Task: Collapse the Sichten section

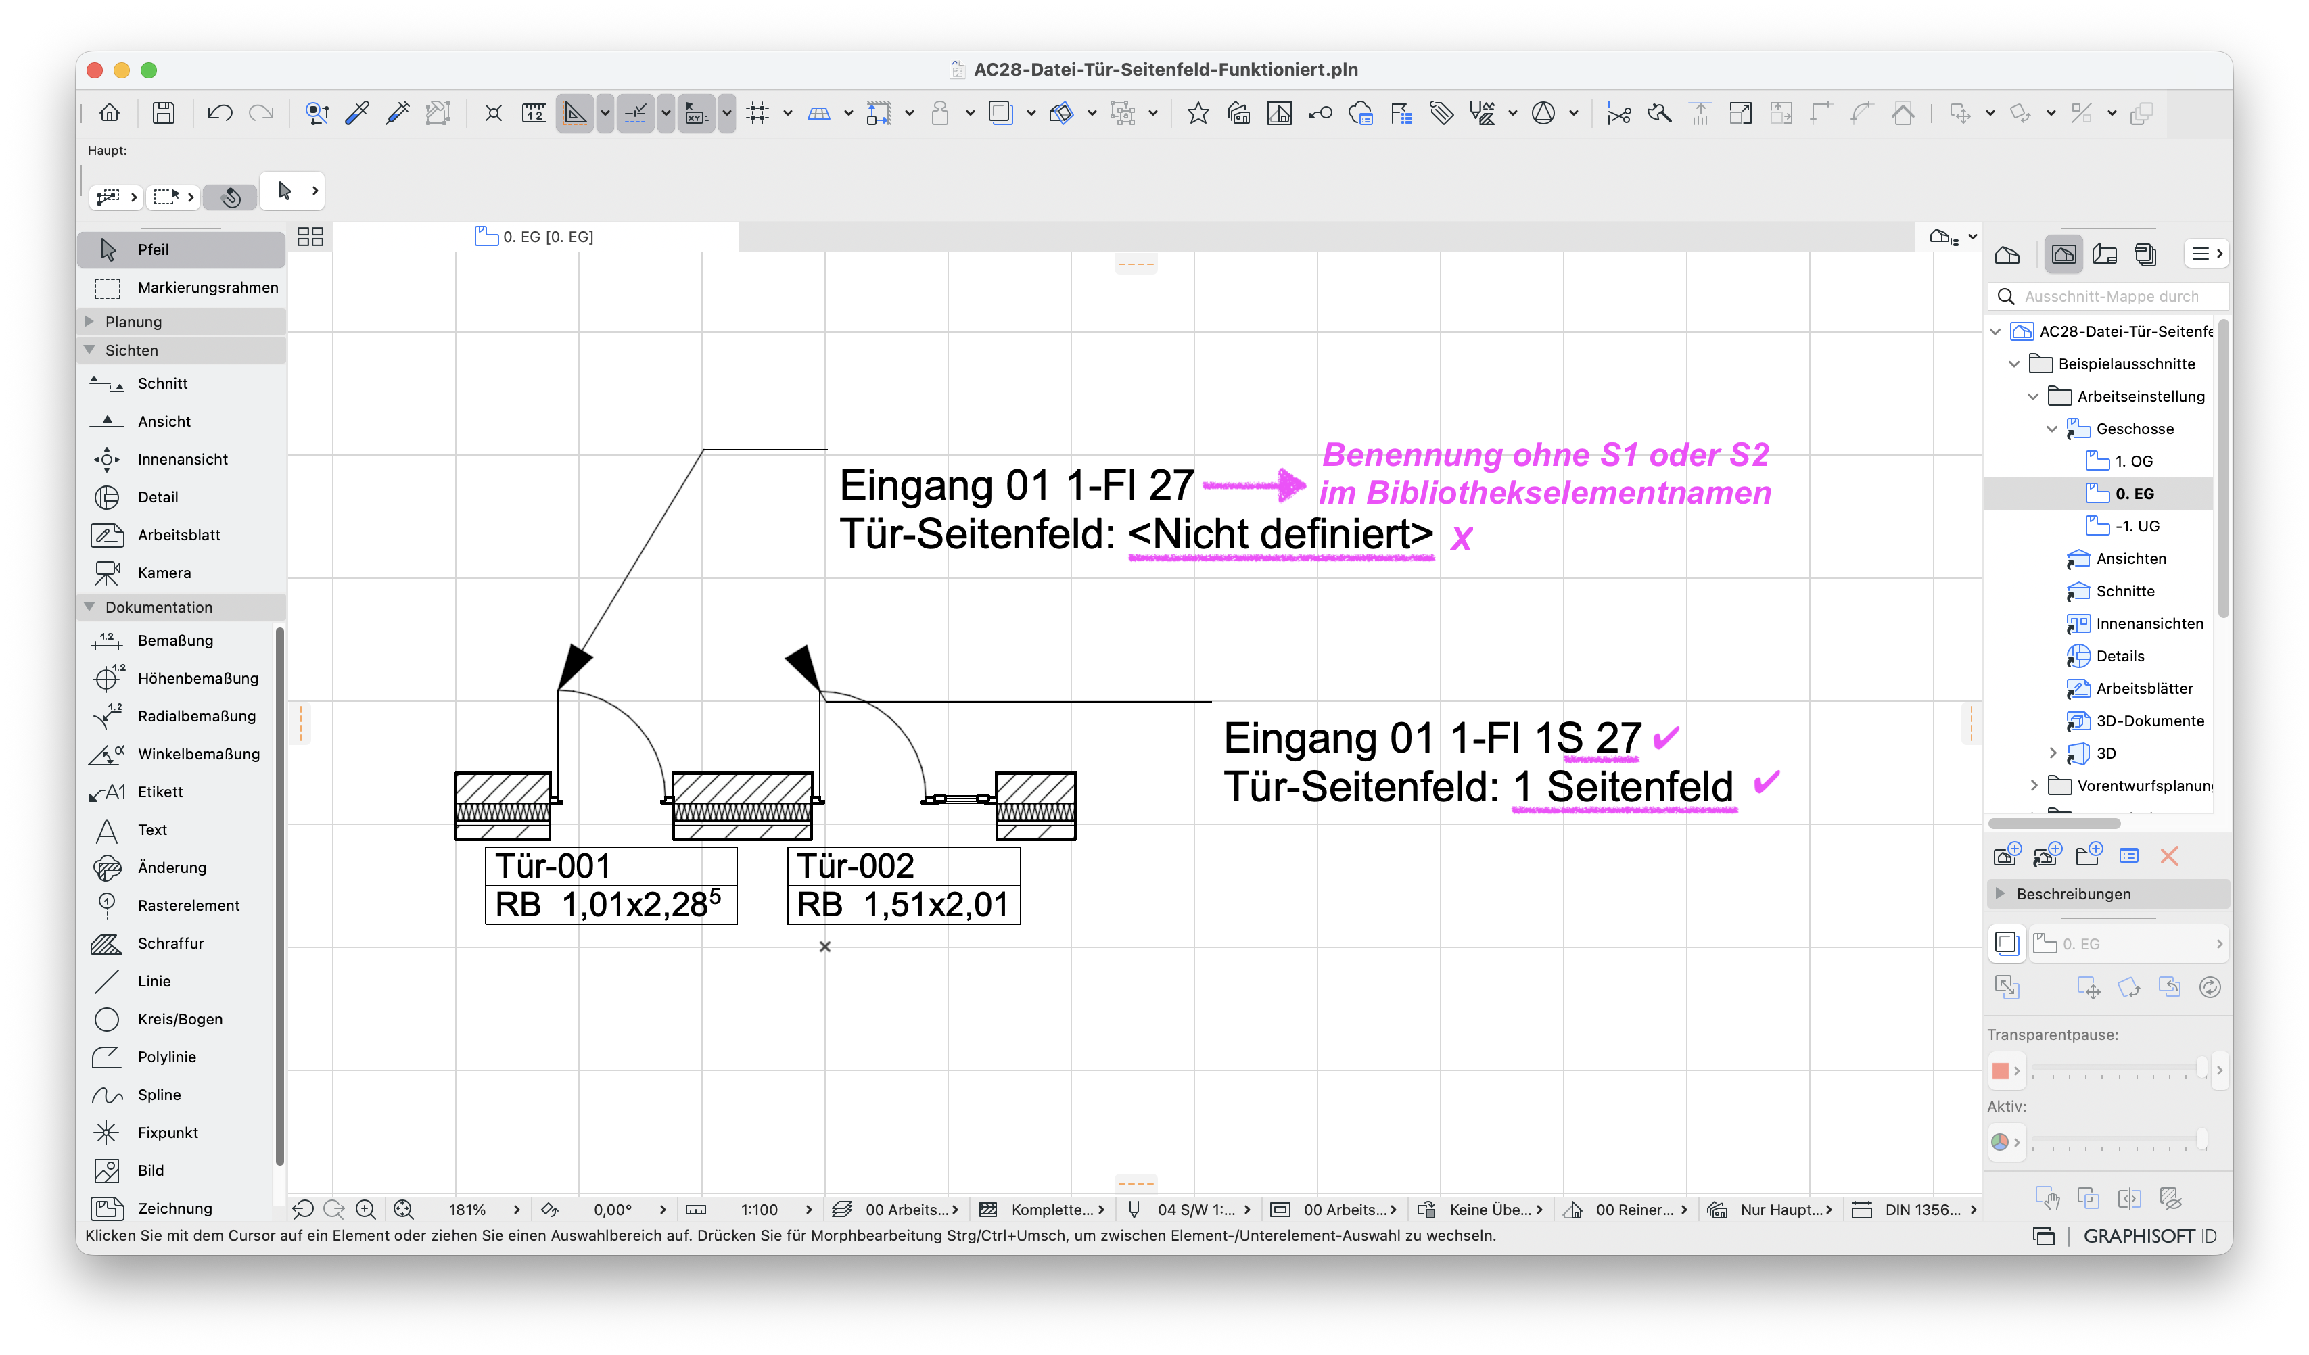Action: coord(89,350)
